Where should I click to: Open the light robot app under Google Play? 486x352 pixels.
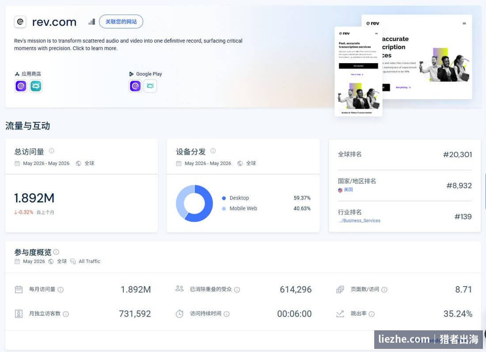(x=150, y=86)
